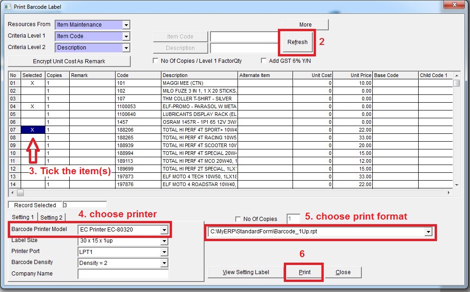Select the Setting 1 tab
The width and height of the screenshot is (470, 292).
point(23,217)
